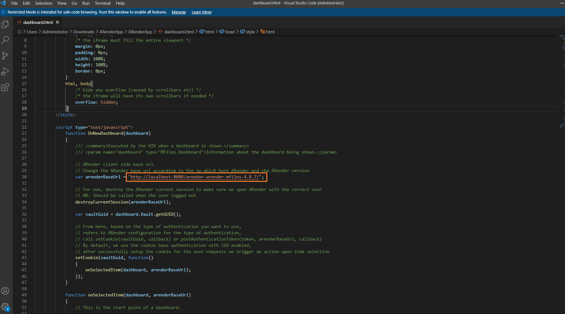Image resolution: width=565 pixels, height=314 pixels.
Task: Close the dashboard.html editor tab
Action: pyautogui.click(x=57, y=22)
